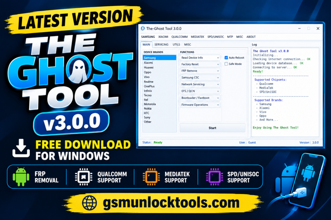Click the white Qualcomm chip icon
Viewport: 331px width, 220px height.
coord(84,177)
